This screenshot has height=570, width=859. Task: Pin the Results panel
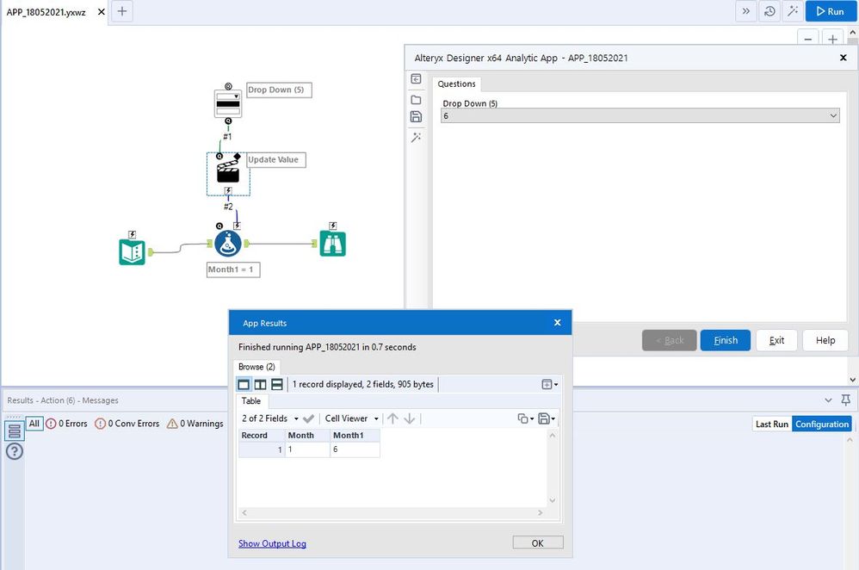(846, 400)
